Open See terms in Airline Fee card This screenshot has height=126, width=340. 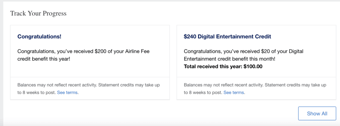pos(67,93)
